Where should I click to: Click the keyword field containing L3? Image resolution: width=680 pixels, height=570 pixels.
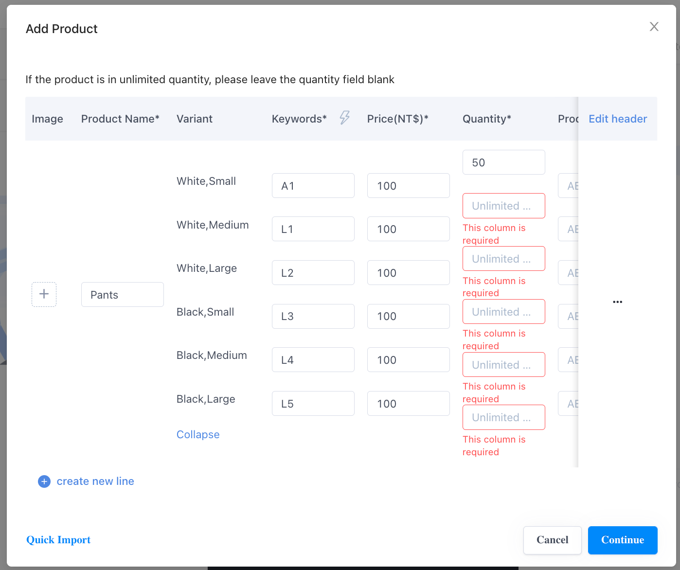click(313, 316)
